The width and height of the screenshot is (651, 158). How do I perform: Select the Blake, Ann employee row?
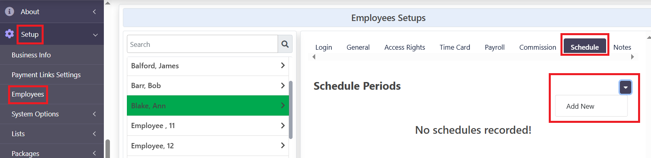[x=208, y=105]
